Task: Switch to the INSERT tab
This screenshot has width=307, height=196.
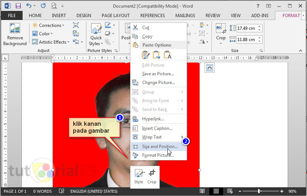Action: point(59,15)
